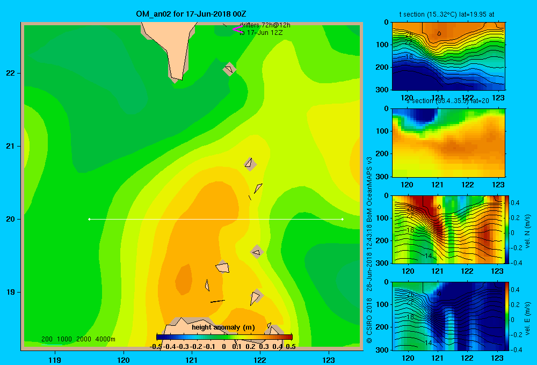Click latitude label '19' on main map axis
The image size is (537, 365).
click(10, 292)
